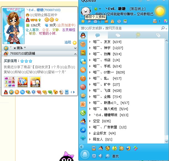Open QQ Music icon in bottom toolbar

pos(115,148)
